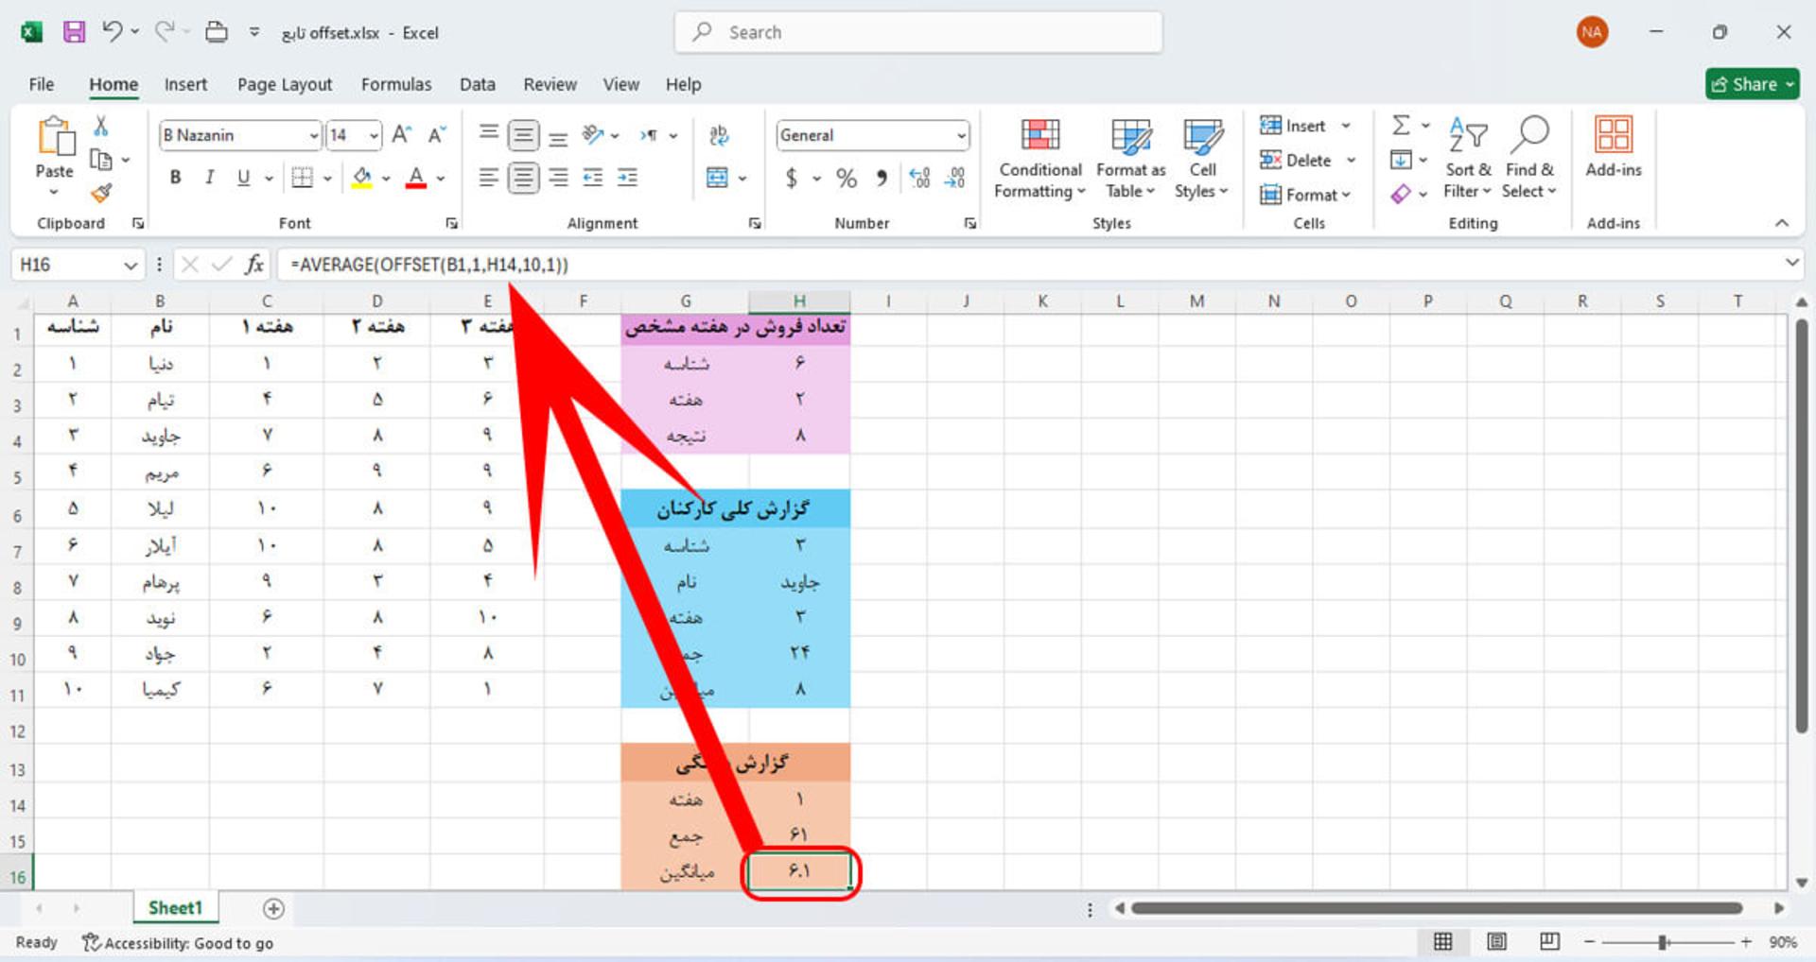Expand the formula bar chevron
This screenshot has width=1816, height=962.
[1791, 263]
